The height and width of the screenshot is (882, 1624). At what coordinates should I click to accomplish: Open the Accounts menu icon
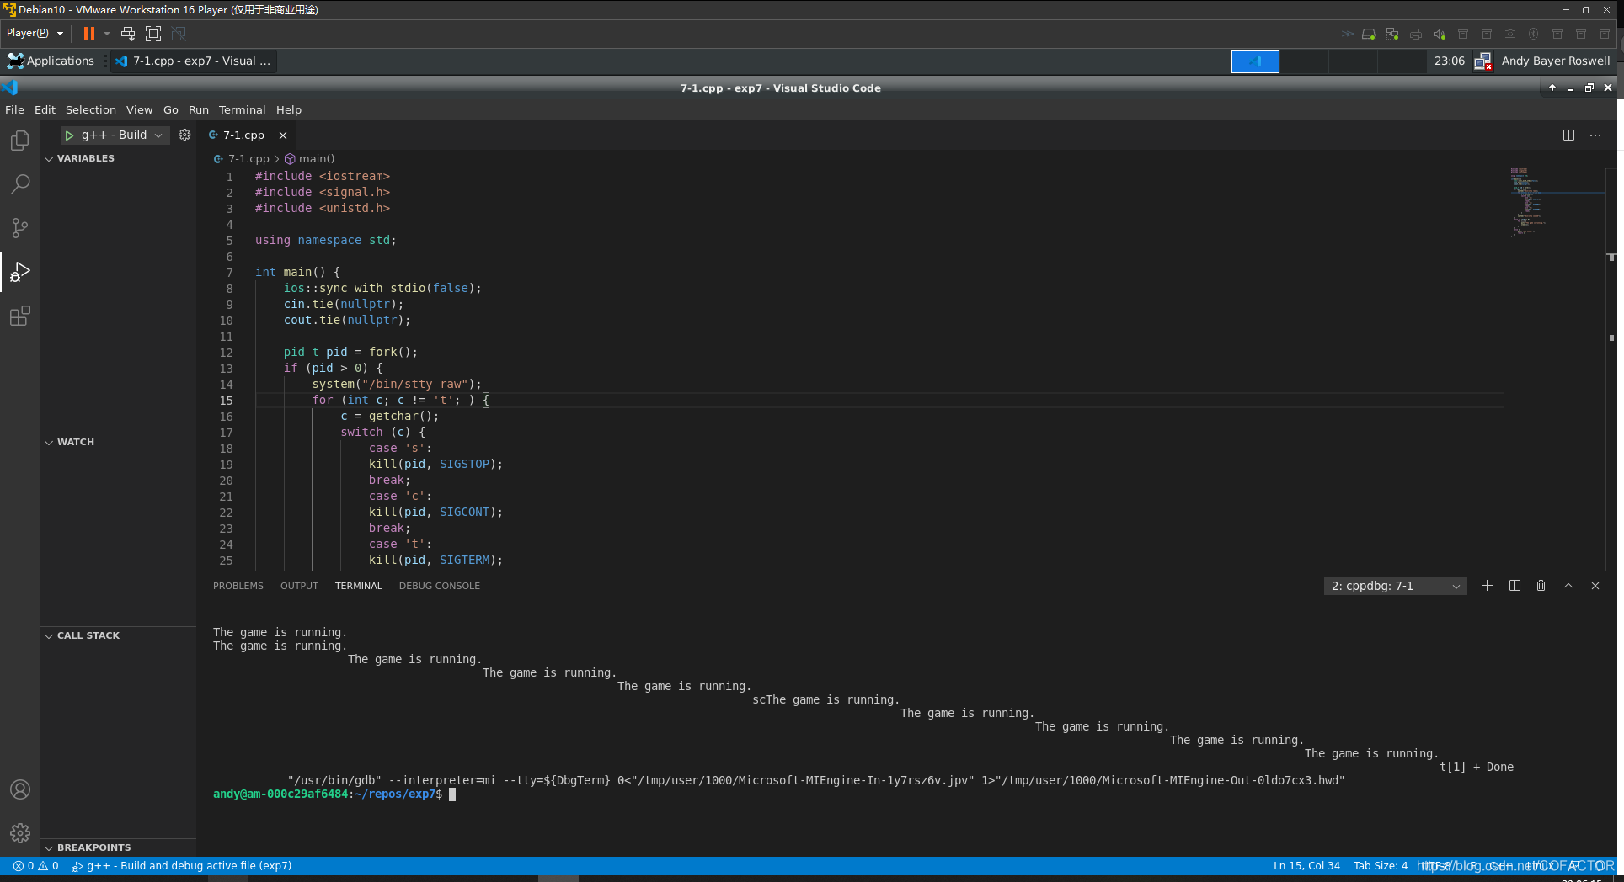[20, 789]
